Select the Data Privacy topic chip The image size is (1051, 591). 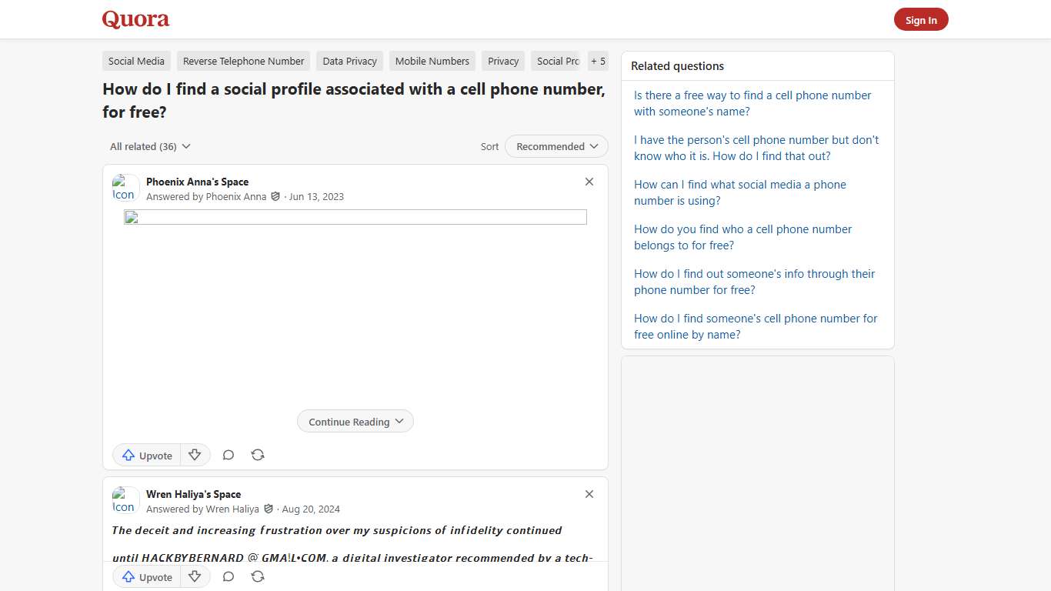pos(349,61)
